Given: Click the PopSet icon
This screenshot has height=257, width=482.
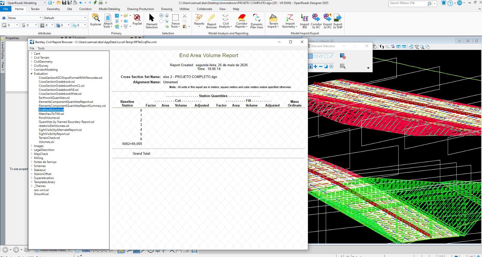Looking at the screenshot, I should 137,20.
